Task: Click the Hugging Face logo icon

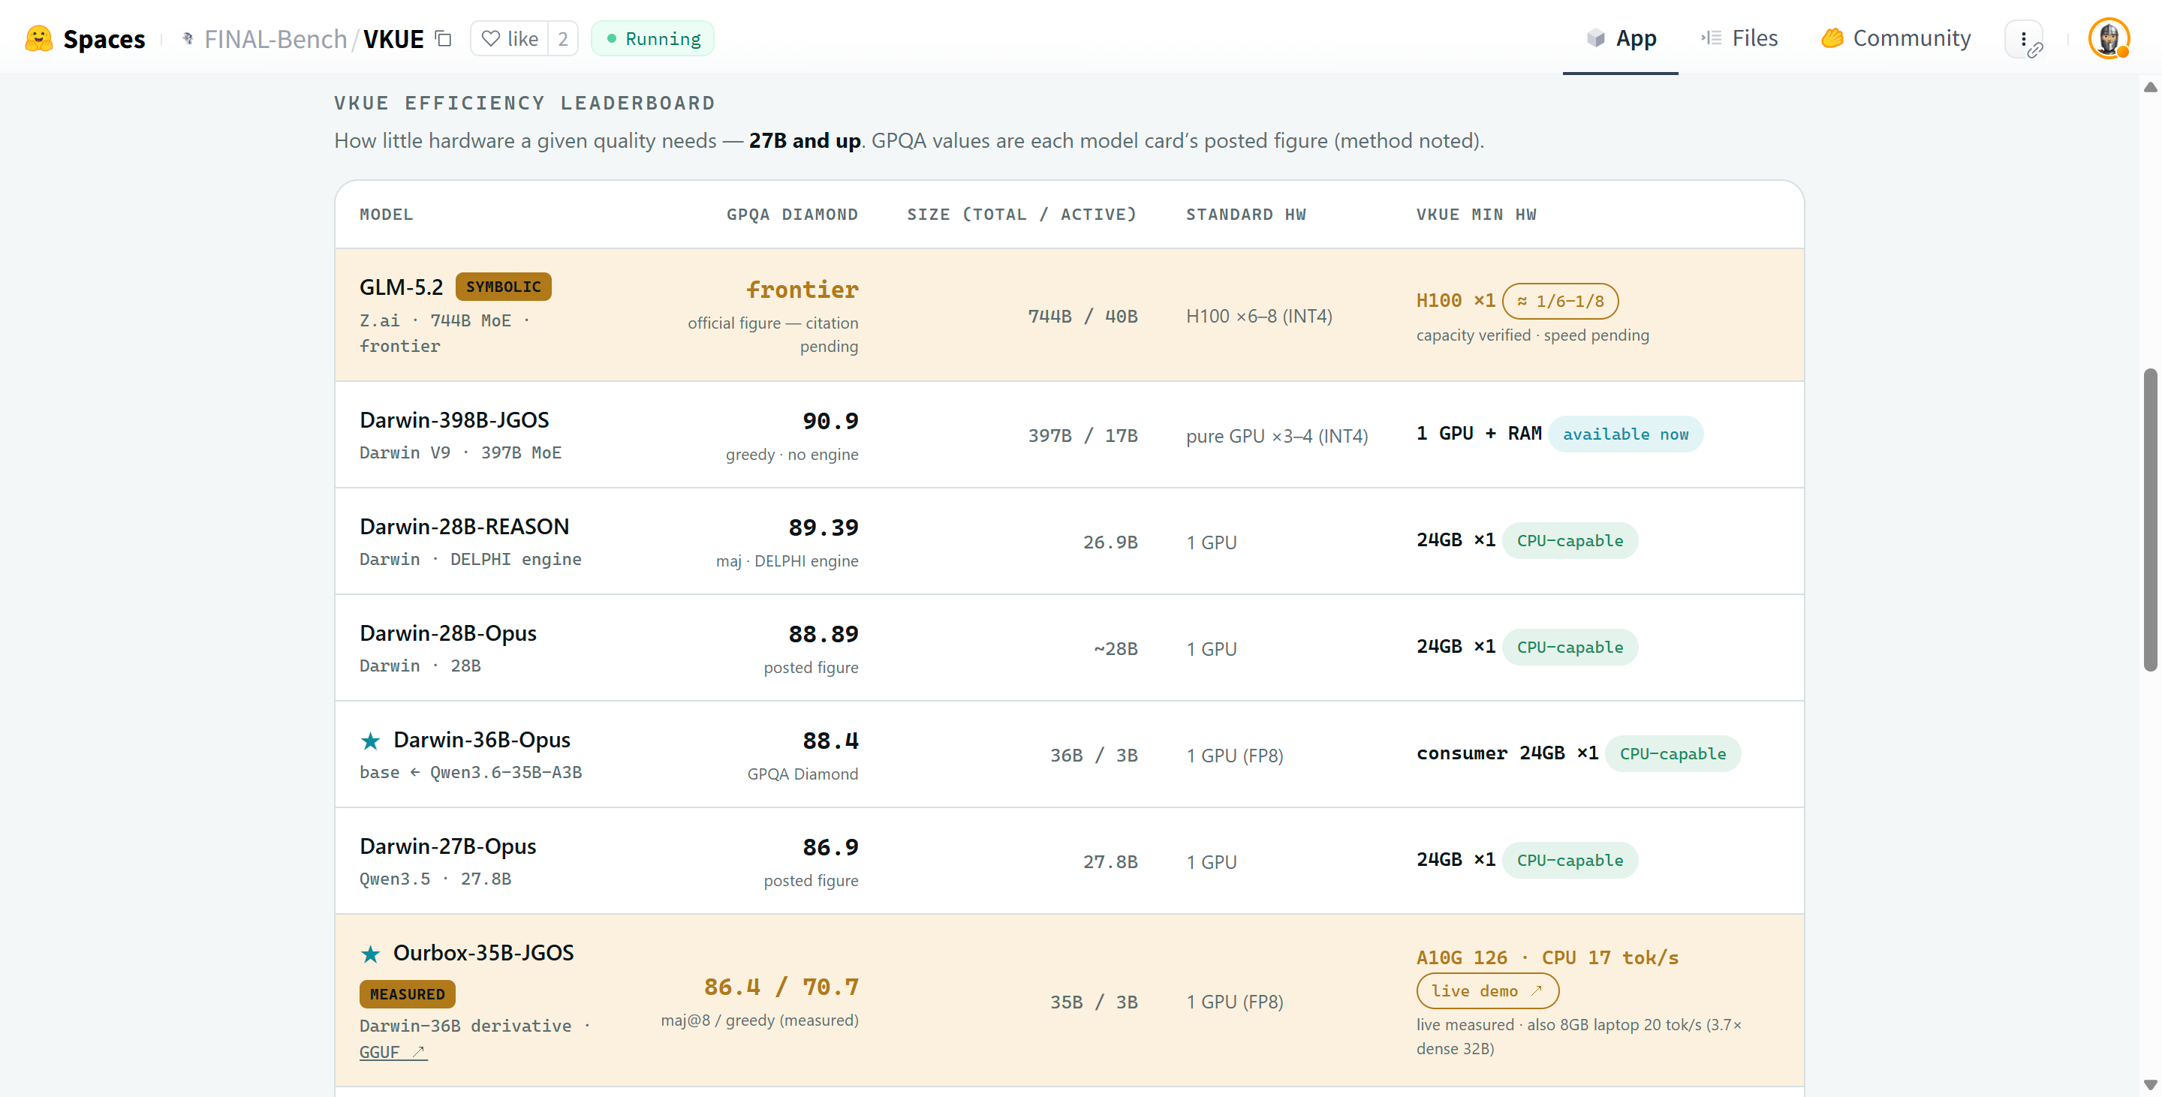Action: tap(38, 38)
